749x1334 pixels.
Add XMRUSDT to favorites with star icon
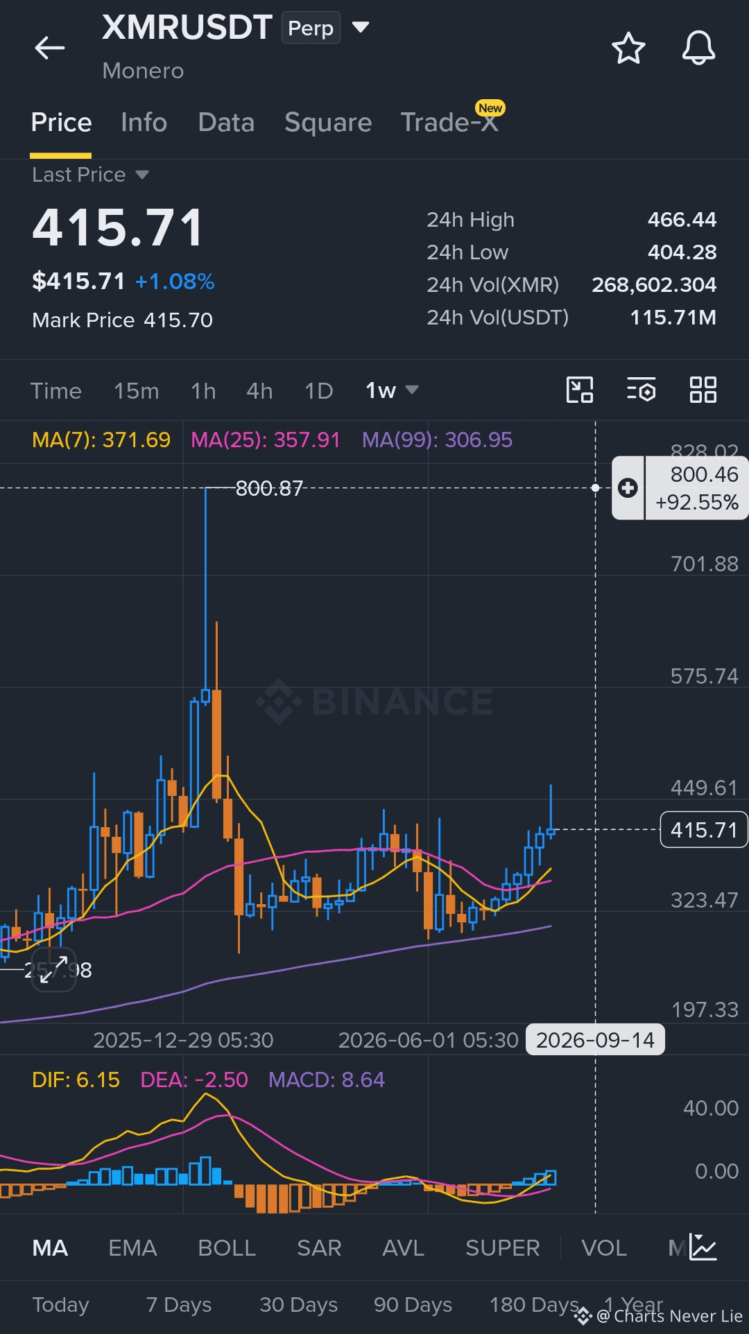coord(628,48)
